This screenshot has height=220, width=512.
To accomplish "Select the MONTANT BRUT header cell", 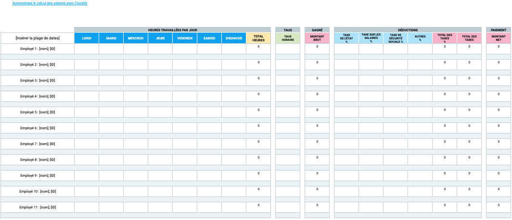I will click(x=317, y=38).
